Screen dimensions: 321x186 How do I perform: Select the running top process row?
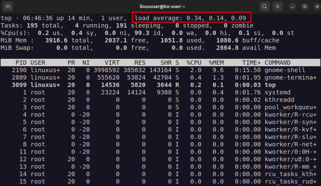[x=270, y=85]
